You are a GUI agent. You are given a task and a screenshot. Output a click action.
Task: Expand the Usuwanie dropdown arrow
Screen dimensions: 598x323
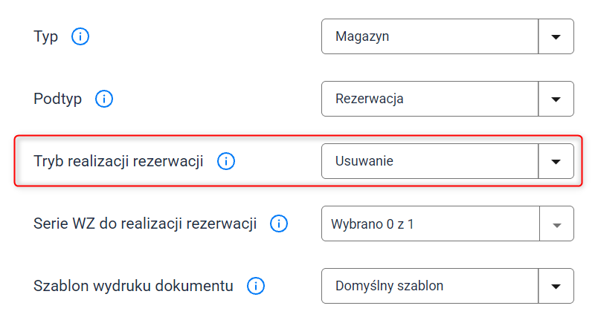[x=556, y=161]
